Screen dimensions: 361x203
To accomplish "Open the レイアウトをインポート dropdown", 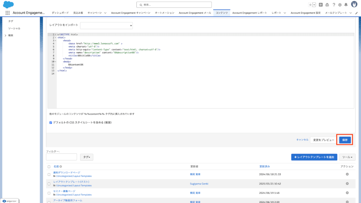I will (106, 26).
